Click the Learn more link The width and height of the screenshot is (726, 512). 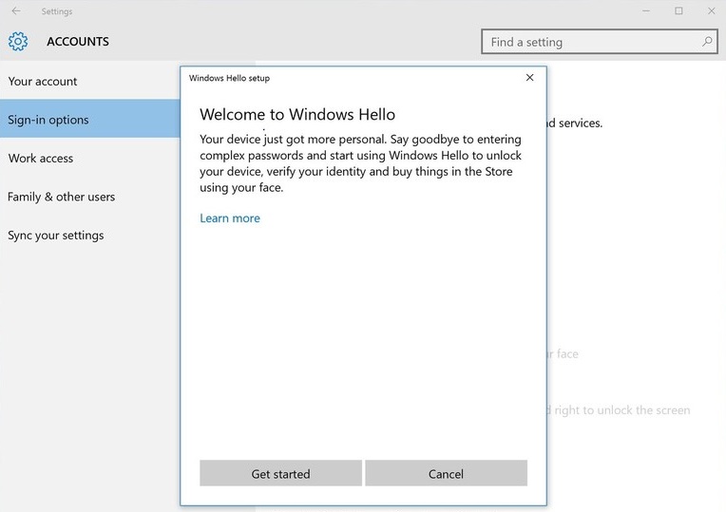230,218
